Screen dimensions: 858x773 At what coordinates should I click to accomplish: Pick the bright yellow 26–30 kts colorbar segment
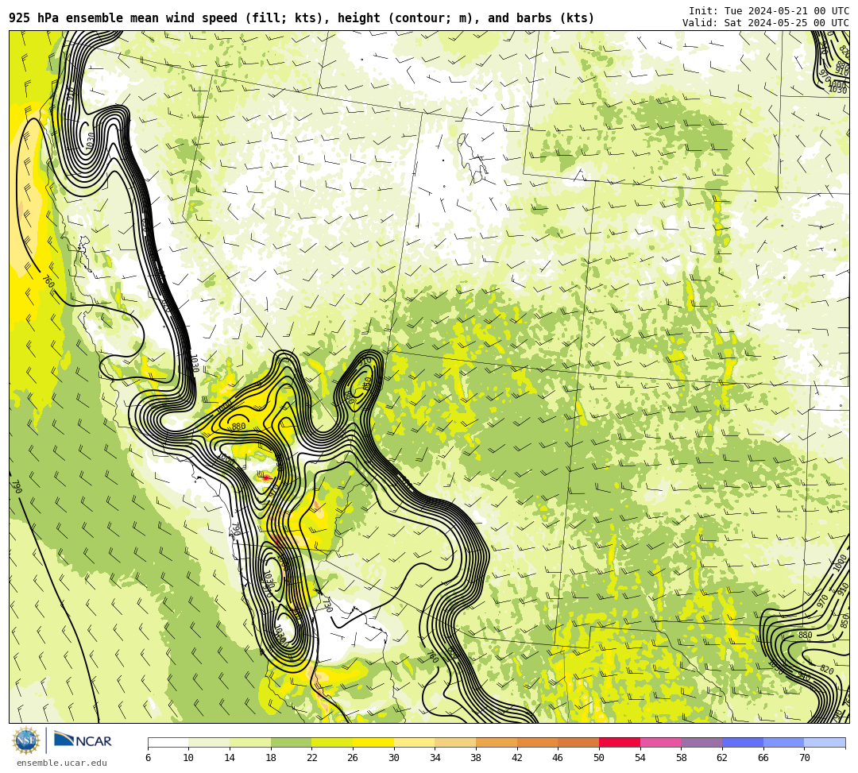[373, 742]
